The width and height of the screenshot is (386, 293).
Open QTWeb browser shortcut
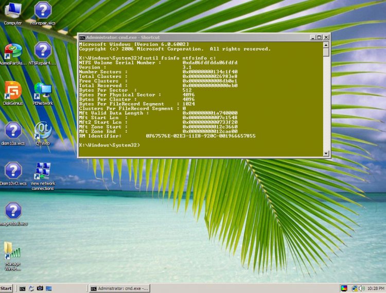coord(43,134)
